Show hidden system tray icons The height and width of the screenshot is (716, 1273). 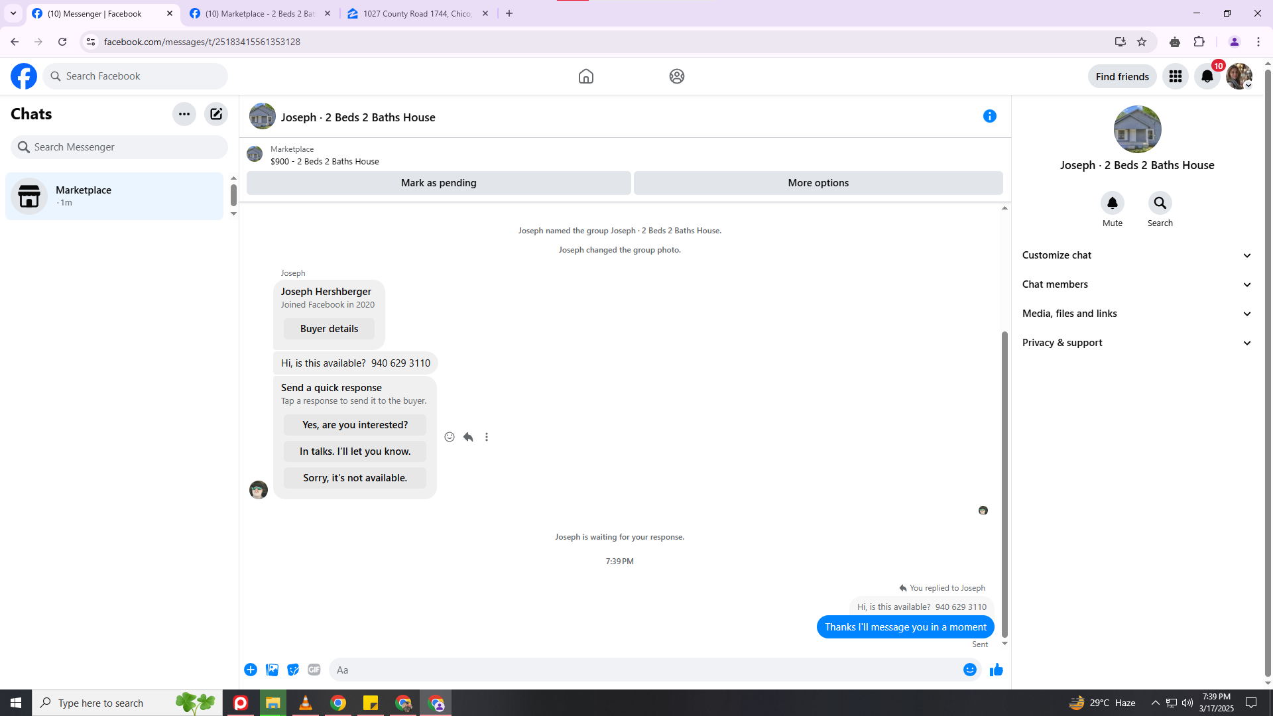coord(1156,703)
